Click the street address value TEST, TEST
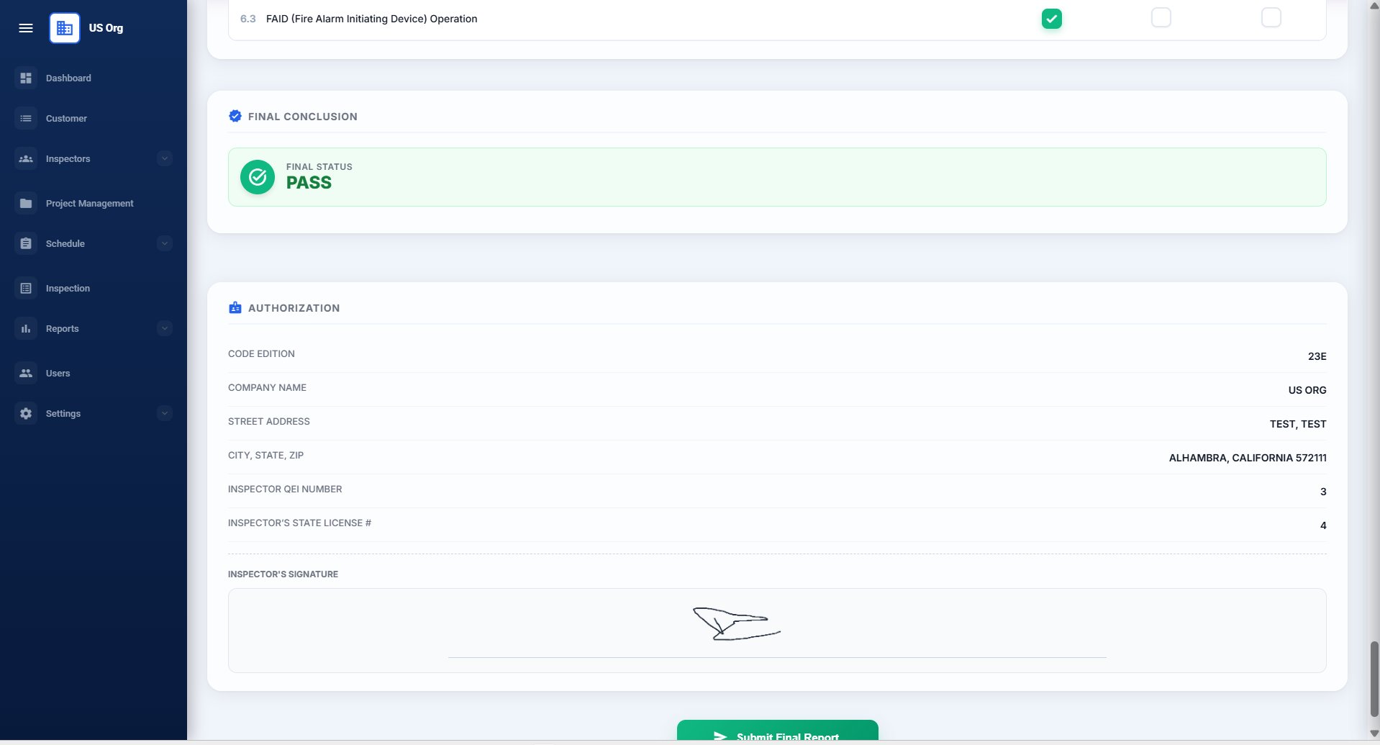1380x745 pixels. [1298, 424]
